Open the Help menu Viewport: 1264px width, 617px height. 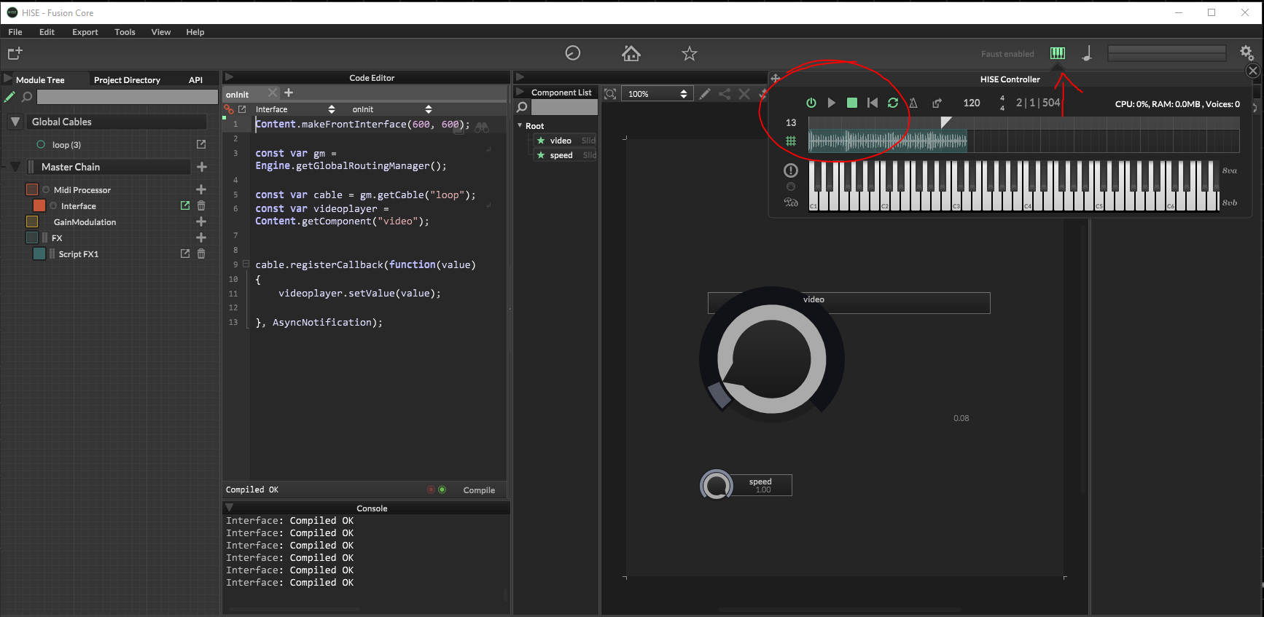pyautogui.click(x=195, y=32)
